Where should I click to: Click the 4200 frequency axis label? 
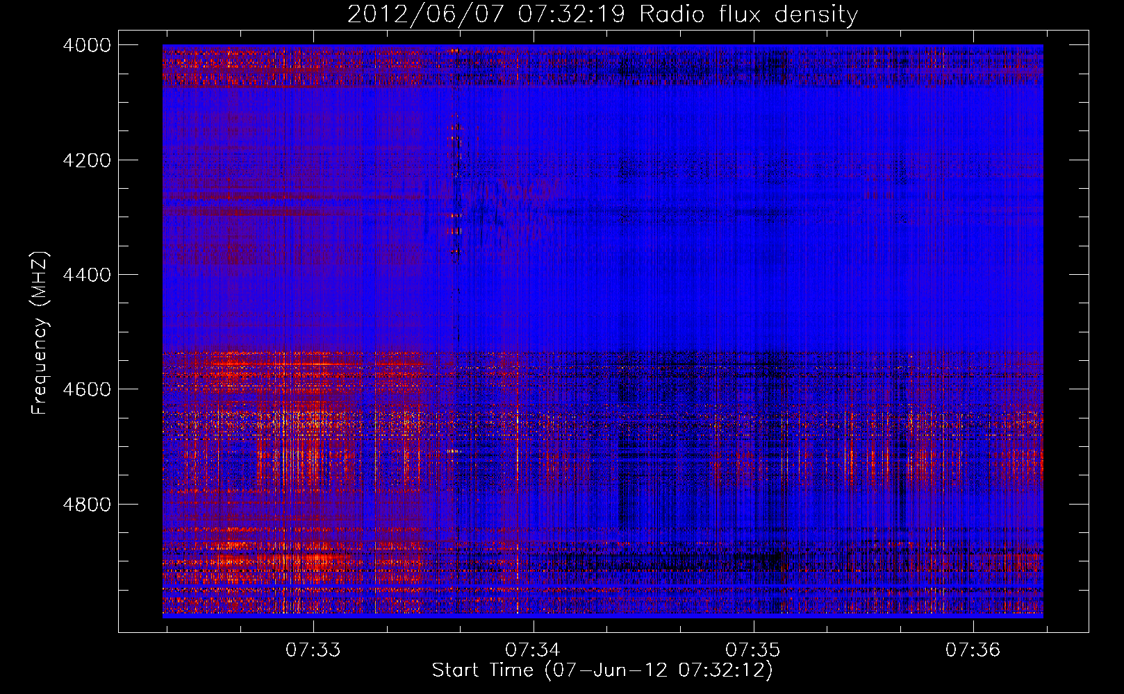pyautogui.click(x=87, y=160)
